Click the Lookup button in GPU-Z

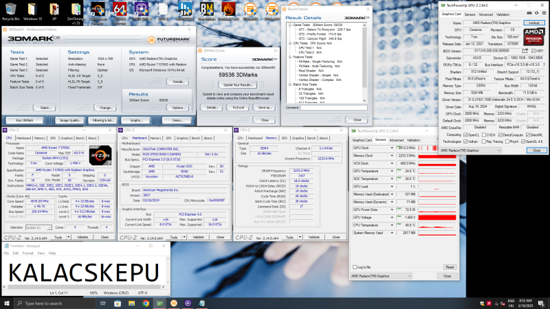tap(534, 23)
